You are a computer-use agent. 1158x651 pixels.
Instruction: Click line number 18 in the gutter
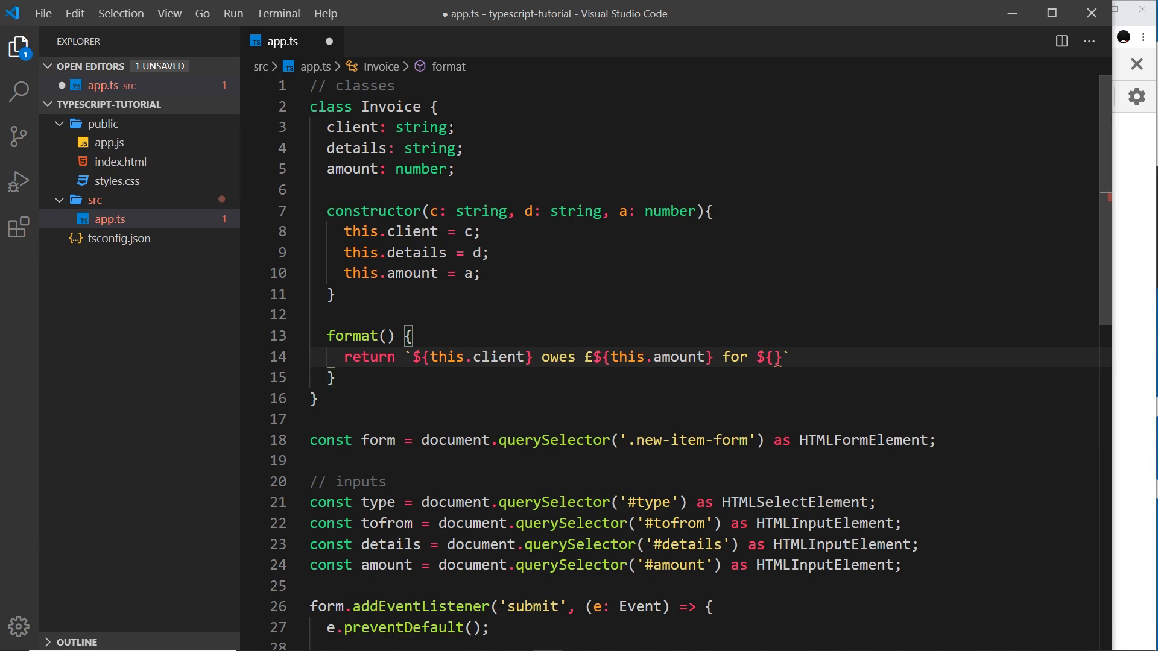click(278, 440)
